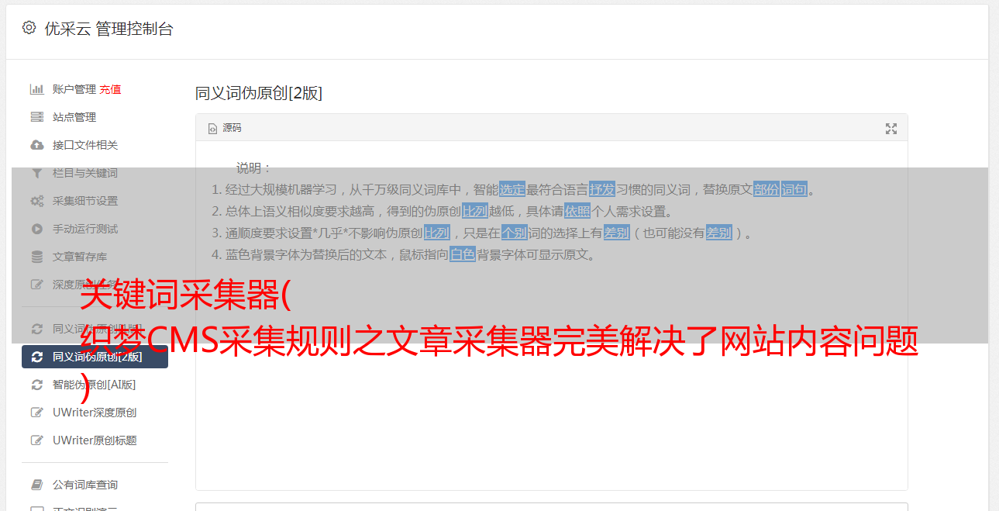Open 智能伪原创[AI版] menu item
Viewport: 999px width, 511px height.
(95, 385)
